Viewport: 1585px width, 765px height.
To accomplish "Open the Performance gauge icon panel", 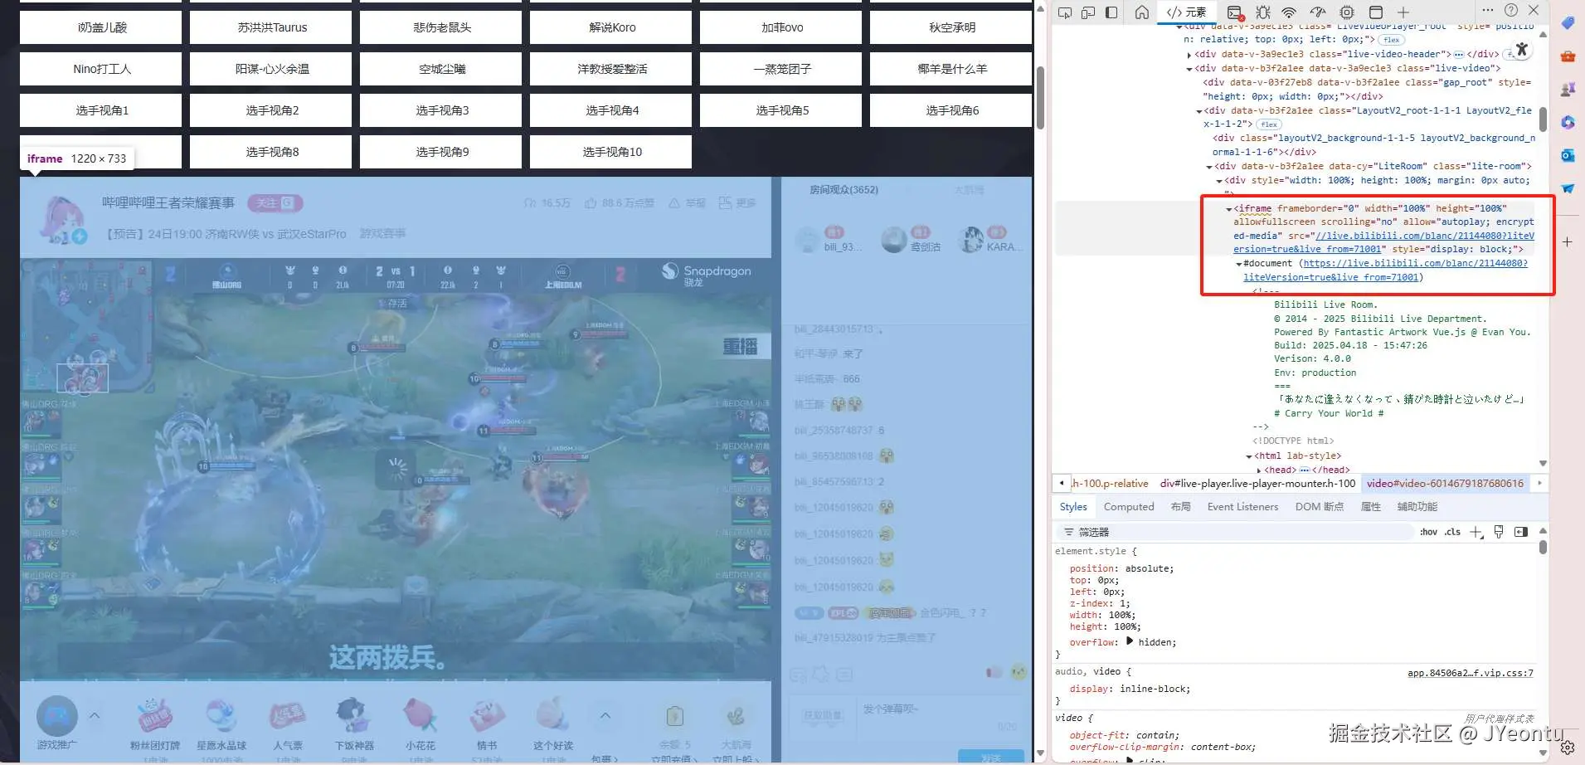I will tap(1317, 12).
